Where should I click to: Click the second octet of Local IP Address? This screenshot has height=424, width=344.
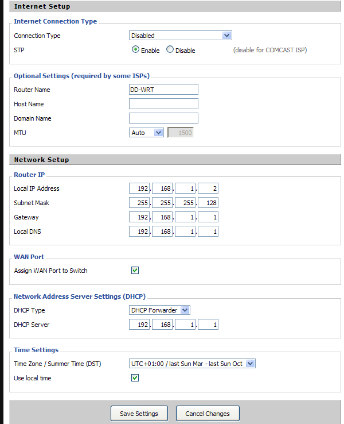coord(162,188)
